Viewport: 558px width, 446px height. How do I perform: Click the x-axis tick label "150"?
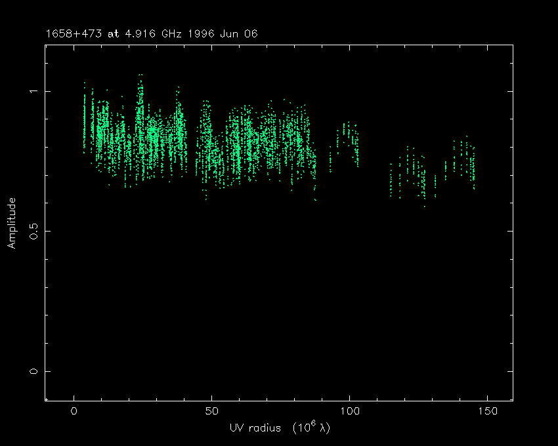[x=487, y=411]
